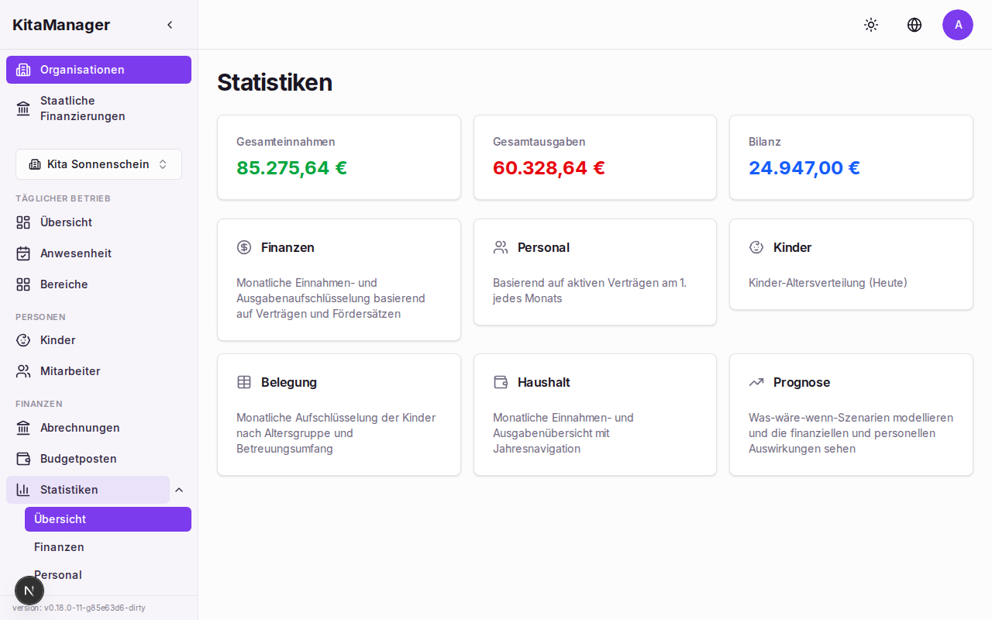Select the Staatliche Finanzierungen bank icon
Screen dimensions: 992x620
pyautogui.click(x=23, y=108)
